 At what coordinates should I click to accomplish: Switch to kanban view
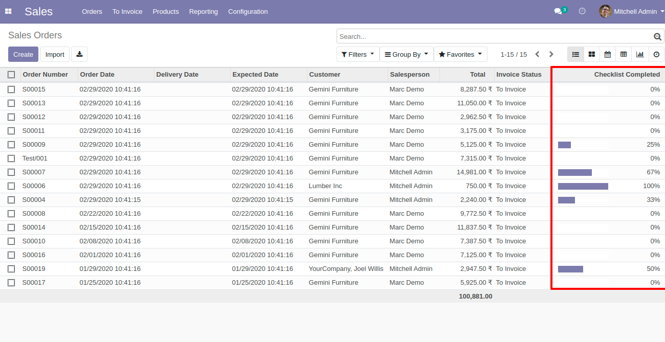point(592,54)
